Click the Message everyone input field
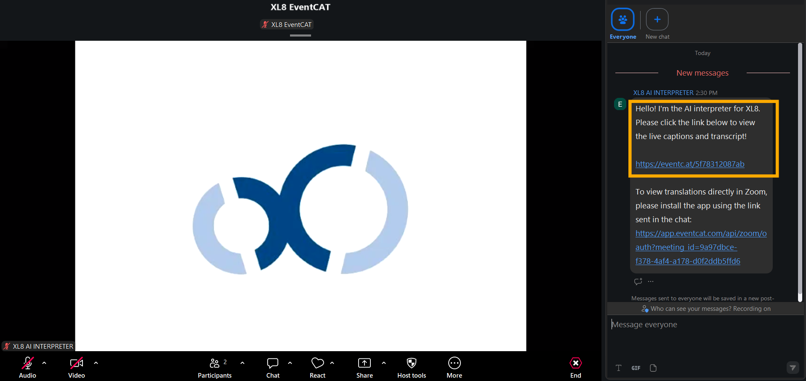806x381 pixels. point(705,325)
